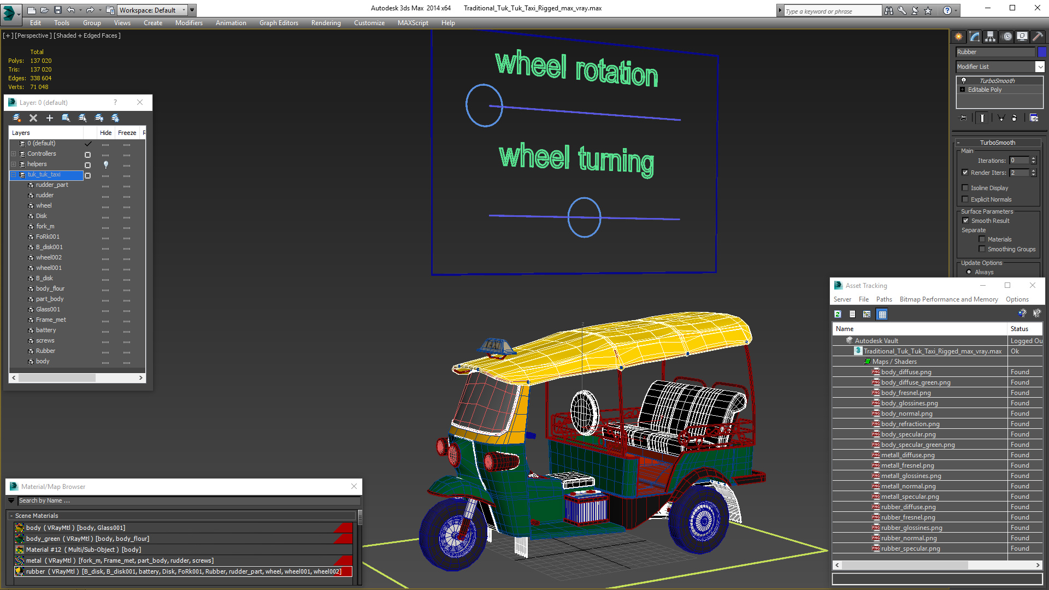Select body_normal.png in asset list
The image size is (1049, 590).
[x=906, y=414]
